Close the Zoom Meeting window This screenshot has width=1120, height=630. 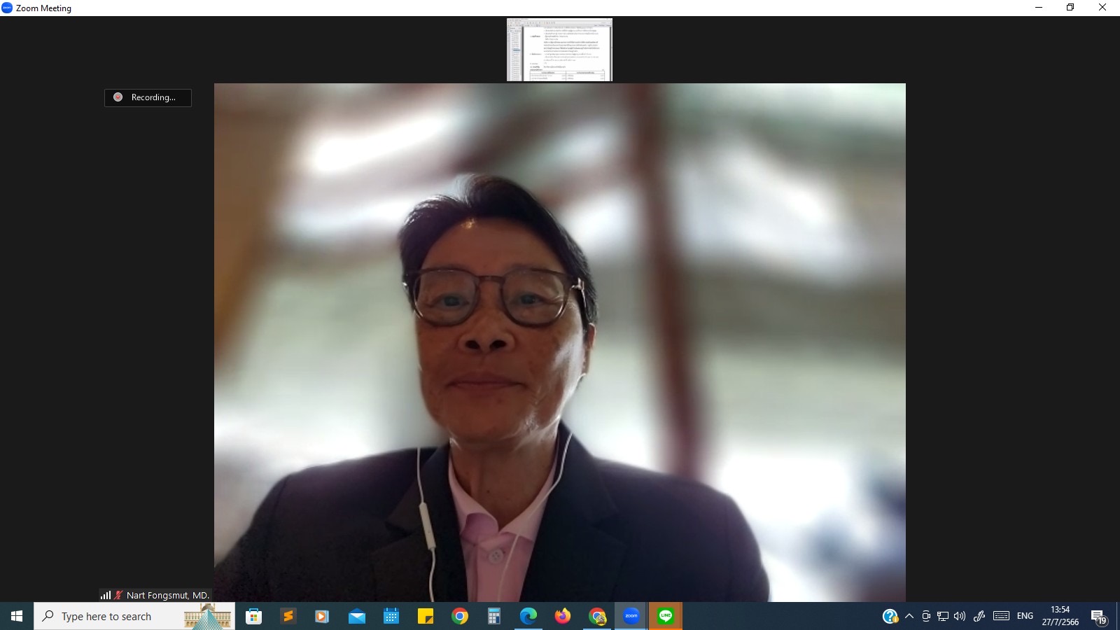1102,8
